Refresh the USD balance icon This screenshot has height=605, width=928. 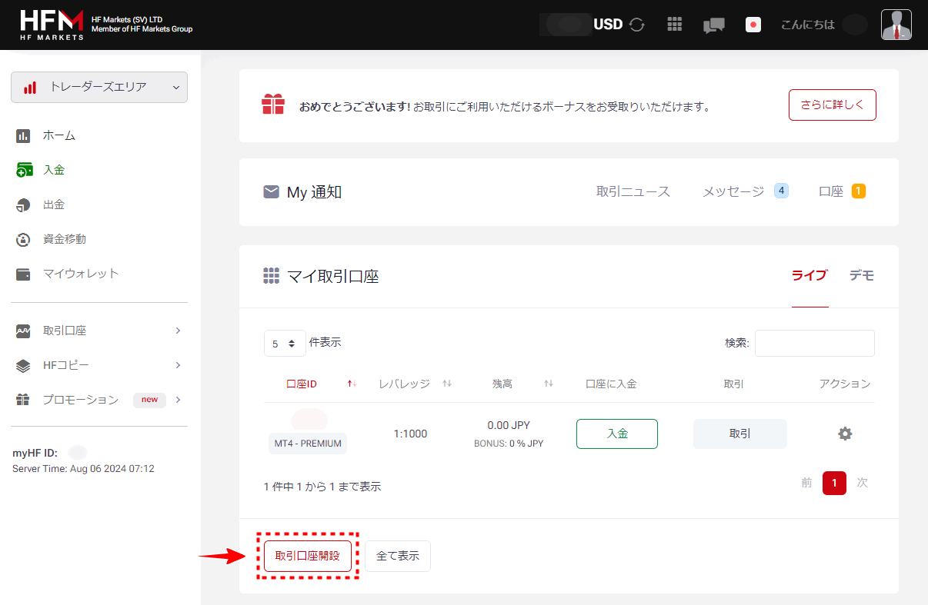(636, 25)
